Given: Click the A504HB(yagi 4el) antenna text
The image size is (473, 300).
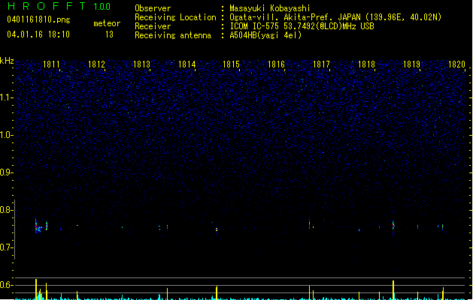Looking at the screenshot, I should pyautogui.click(x=265, y=35).
